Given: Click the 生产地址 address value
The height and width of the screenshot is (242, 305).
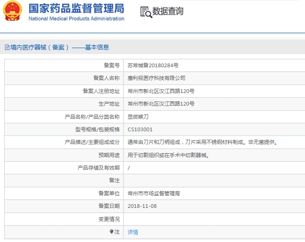Looking at the screenshot, I should click(x=161, y=104).
